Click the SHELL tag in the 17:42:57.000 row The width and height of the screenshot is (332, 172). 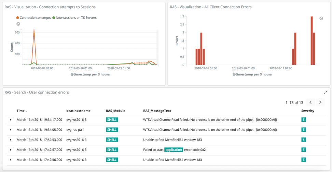coord(112,150)
